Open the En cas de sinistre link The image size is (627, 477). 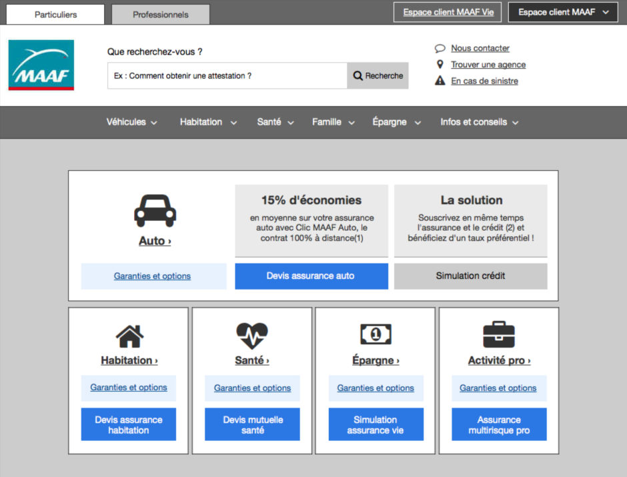point(485,81)
